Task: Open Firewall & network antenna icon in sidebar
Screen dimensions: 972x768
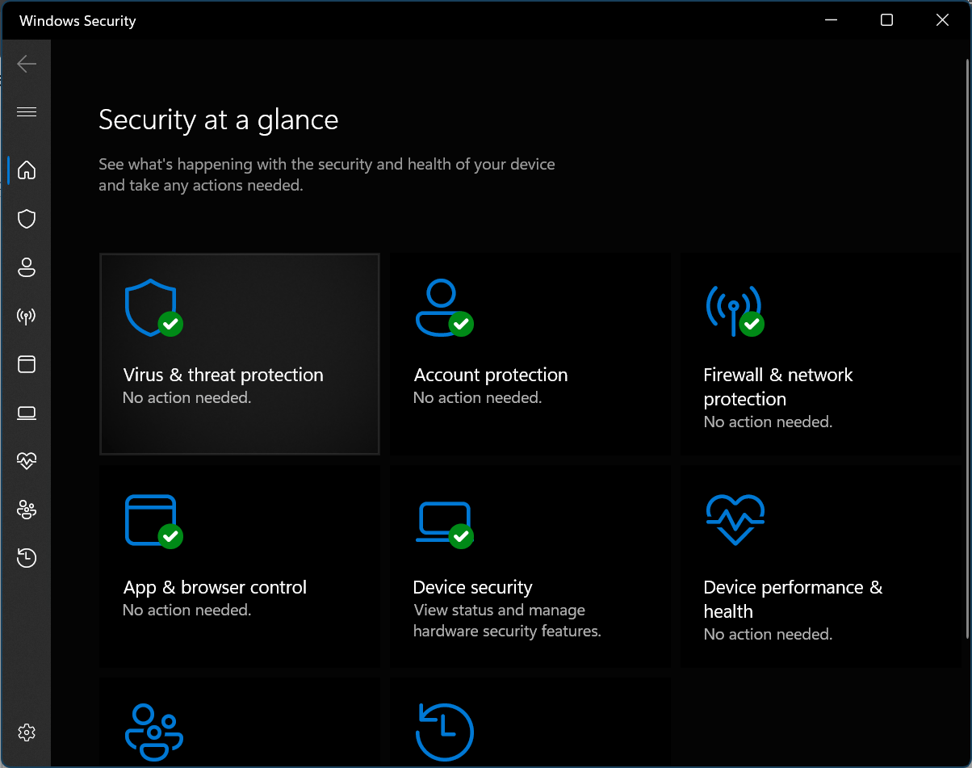Action: pos(27,316)
